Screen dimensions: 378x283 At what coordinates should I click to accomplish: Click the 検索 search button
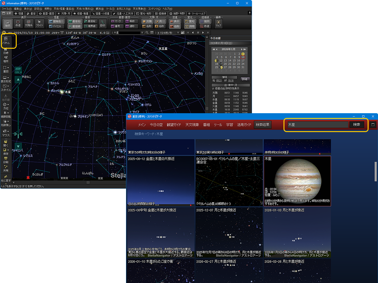coord(357,125)
